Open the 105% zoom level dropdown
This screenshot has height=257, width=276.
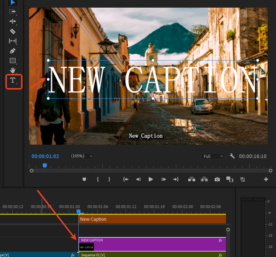(x=82, y=156)
